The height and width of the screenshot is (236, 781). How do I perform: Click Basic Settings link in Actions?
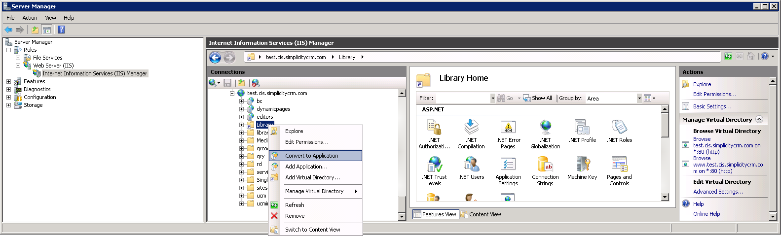tap(712, 106)
